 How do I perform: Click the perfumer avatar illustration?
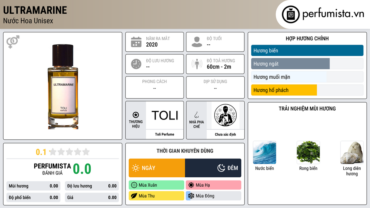pyautogui.click(x=225, y=115)
